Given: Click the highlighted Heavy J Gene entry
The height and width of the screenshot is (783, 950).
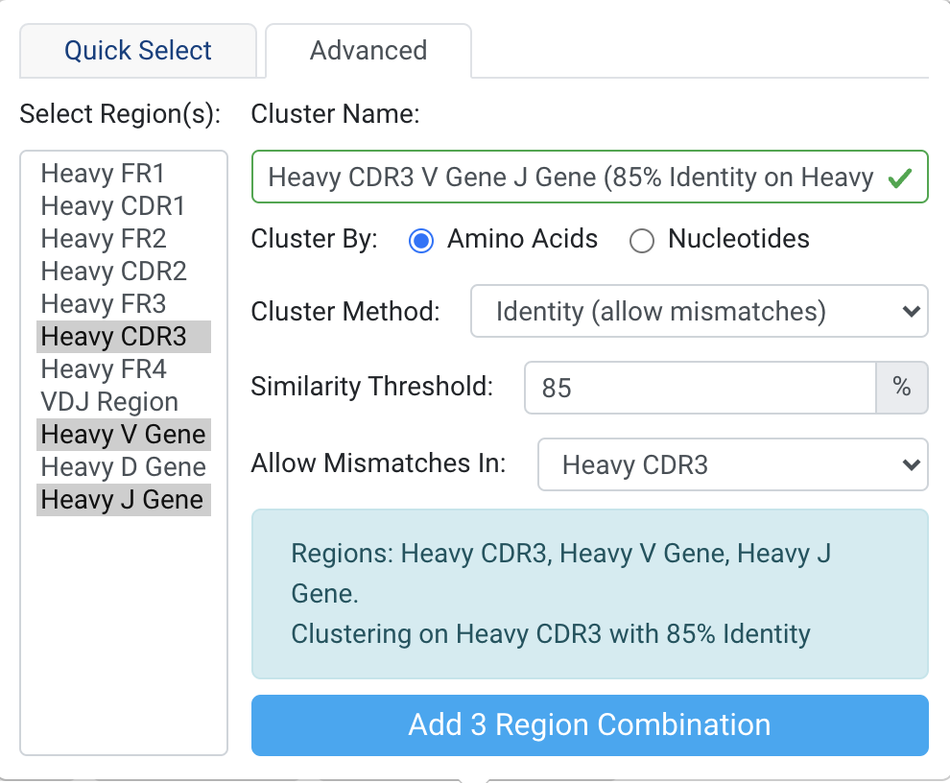Looking at the screenshot, I should click(122, 500).
